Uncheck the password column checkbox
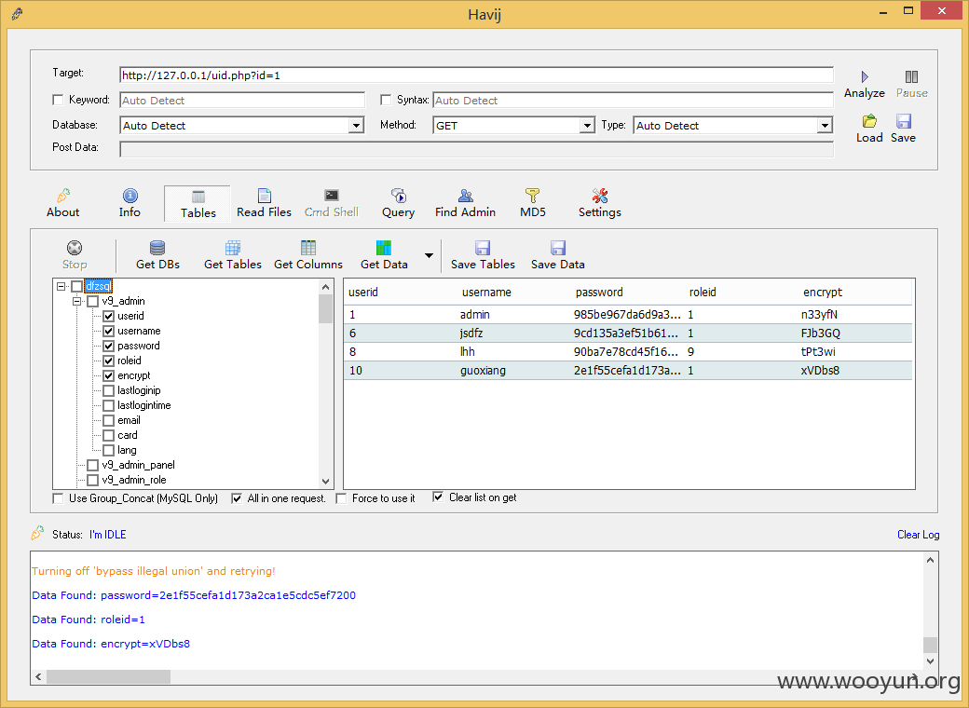The height and width of the screenshot is (708, 969). [x=108, y=346]
